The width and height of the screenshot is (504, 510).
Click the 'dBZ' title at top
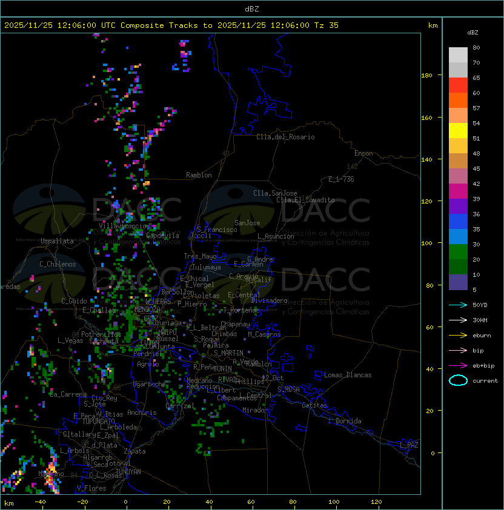(252, 9)
